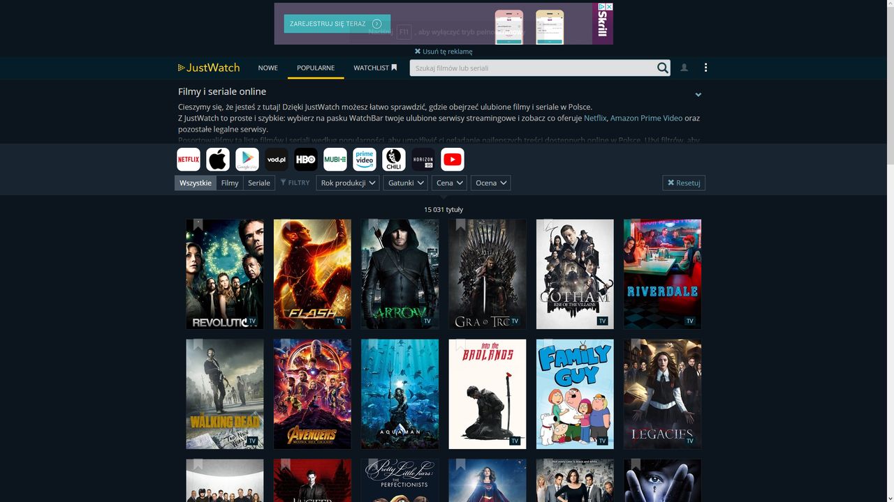894x502 pixels.
Task: Open The Walking Dead poster
Action: coord(225,394)
